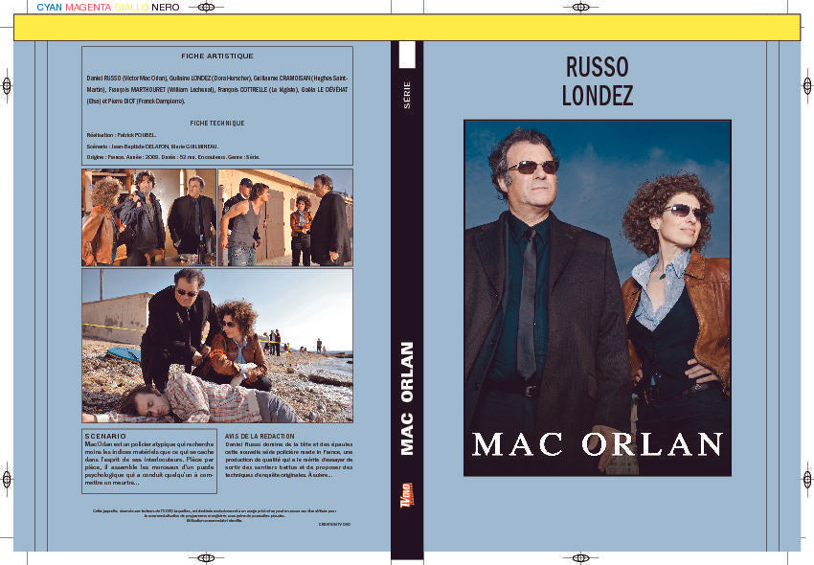
Task: Click the white rectangle at the spine top
Action: (x=407, y=55)
